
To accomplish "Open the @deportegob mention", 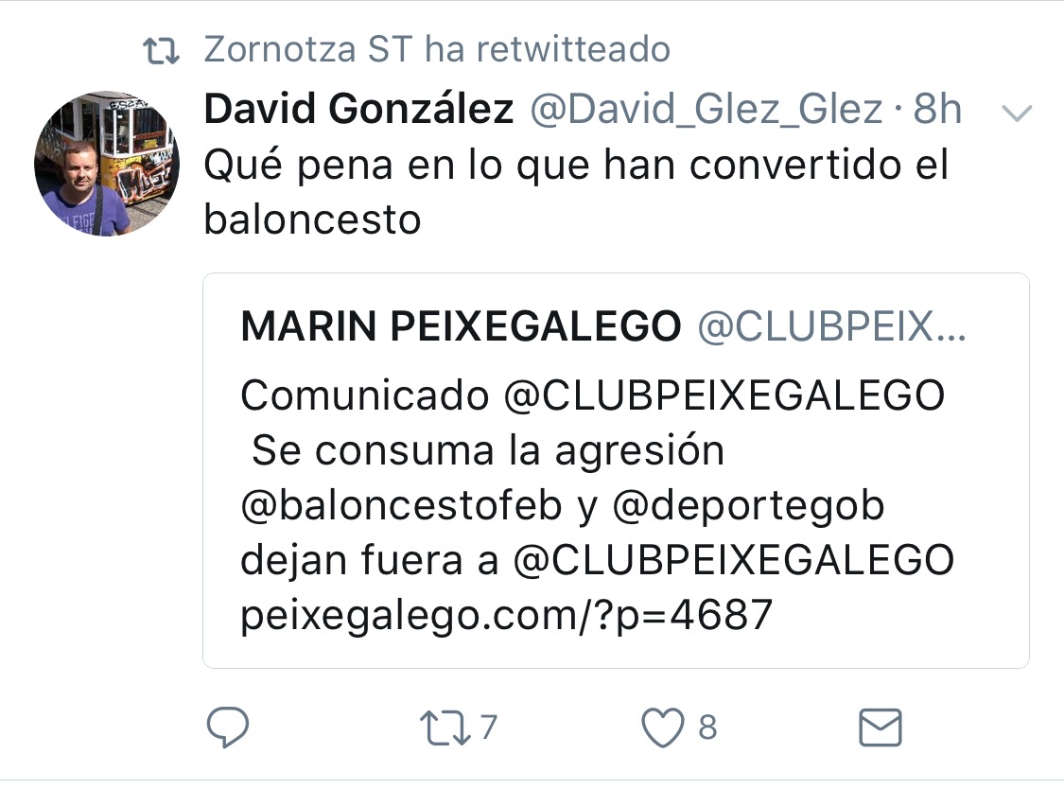I will coord(748,506).
